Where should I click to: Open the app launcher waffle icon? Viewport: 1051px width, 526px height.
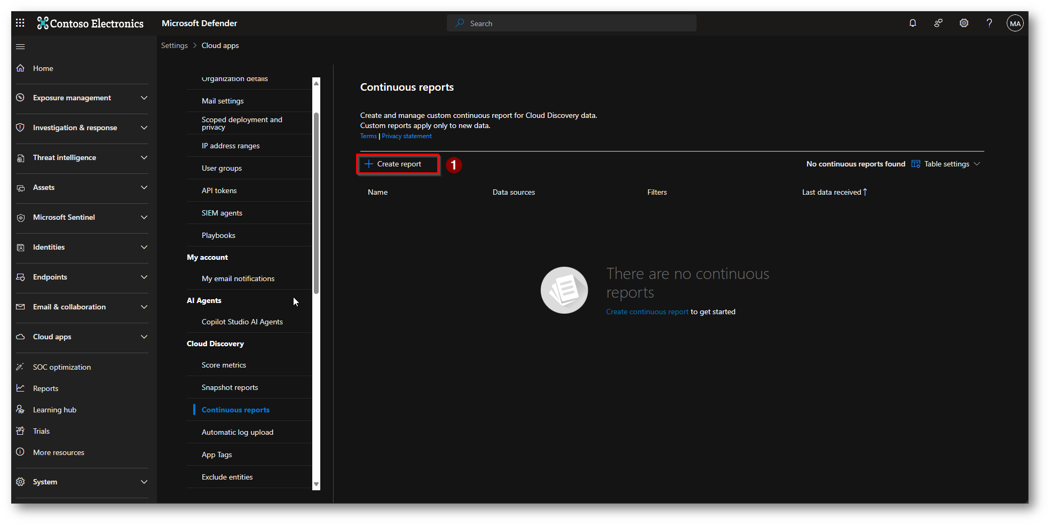point(20,23)
